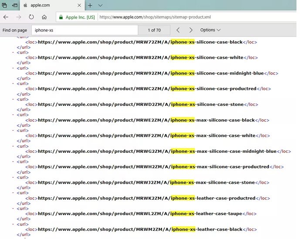Viewport: 305px width, 239px height.
Task: Set these tabs aside
Action: 14,5
